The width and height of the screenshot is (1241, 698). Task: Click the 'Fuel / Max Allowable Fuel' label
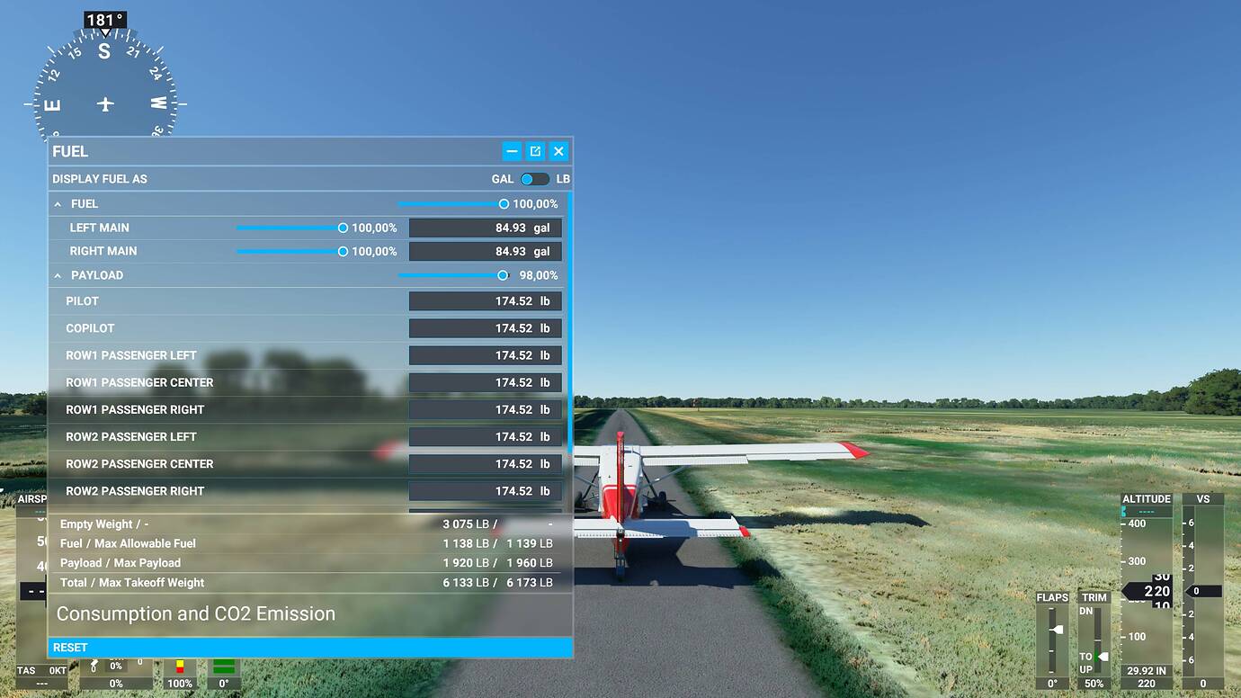[128, 543]
